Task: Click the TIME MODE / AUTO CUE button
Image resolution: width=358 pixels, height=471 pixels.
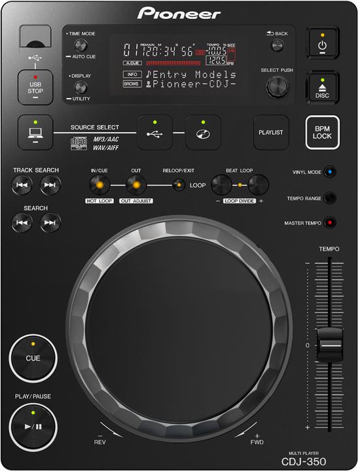Action: (81, 45)
